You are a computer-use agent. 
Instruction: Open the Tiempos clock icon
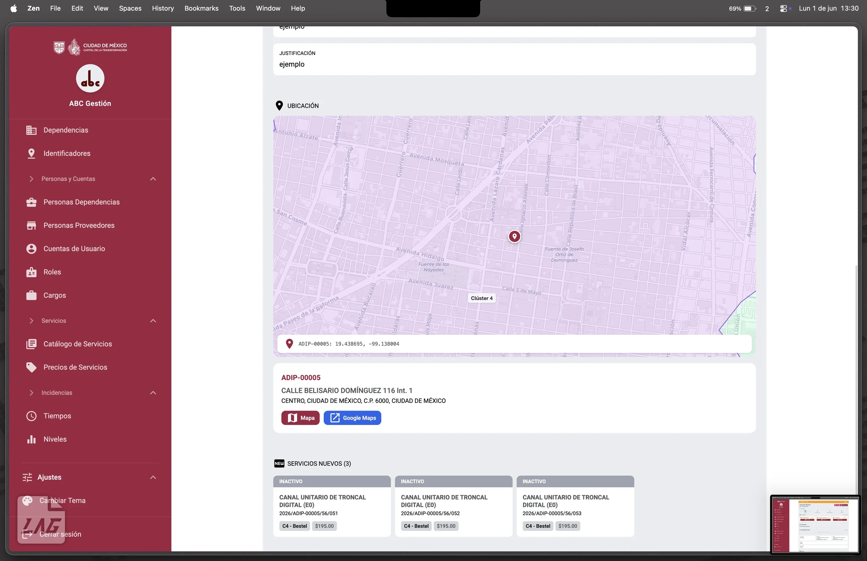(31, 416)
